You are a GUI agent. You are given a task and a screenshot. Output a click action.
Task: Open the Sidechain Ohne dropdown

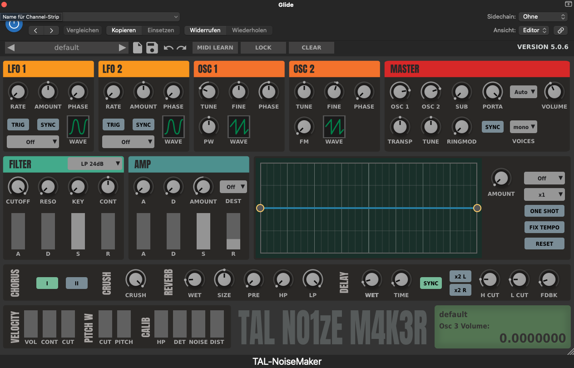[543, 17]
